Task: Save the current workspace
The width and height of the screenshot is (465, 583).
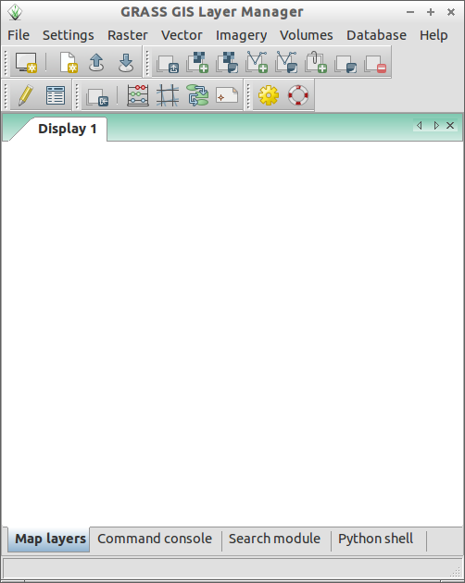Action: click(x=126, y=62)
